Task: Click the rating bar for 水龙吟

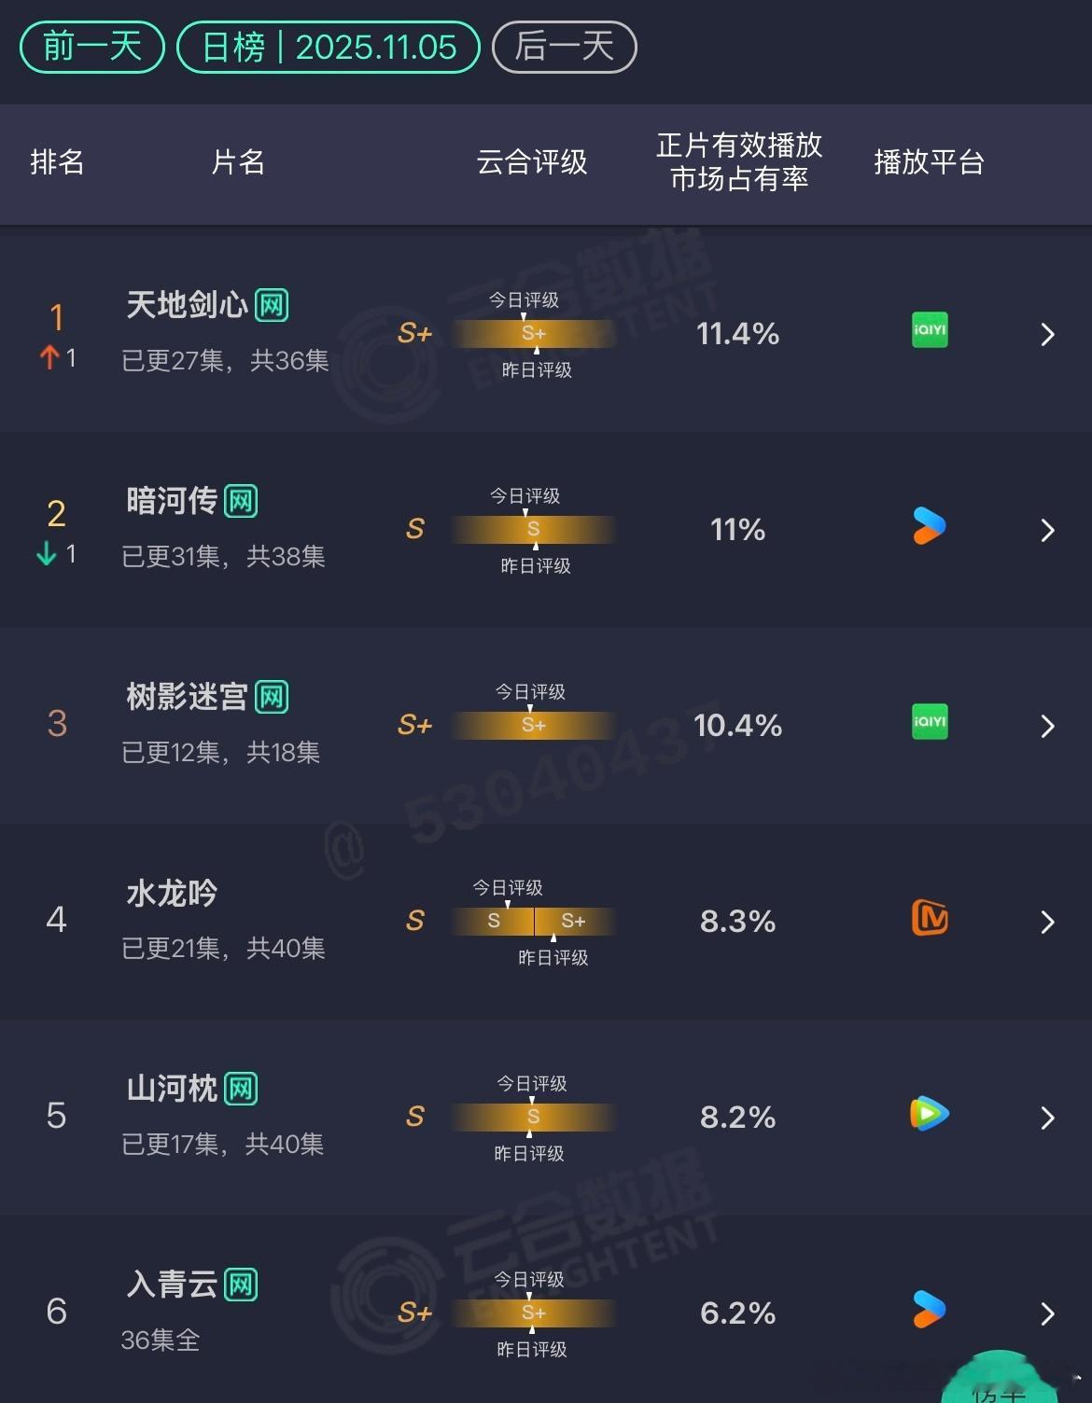Action: (x=534, y=921)
